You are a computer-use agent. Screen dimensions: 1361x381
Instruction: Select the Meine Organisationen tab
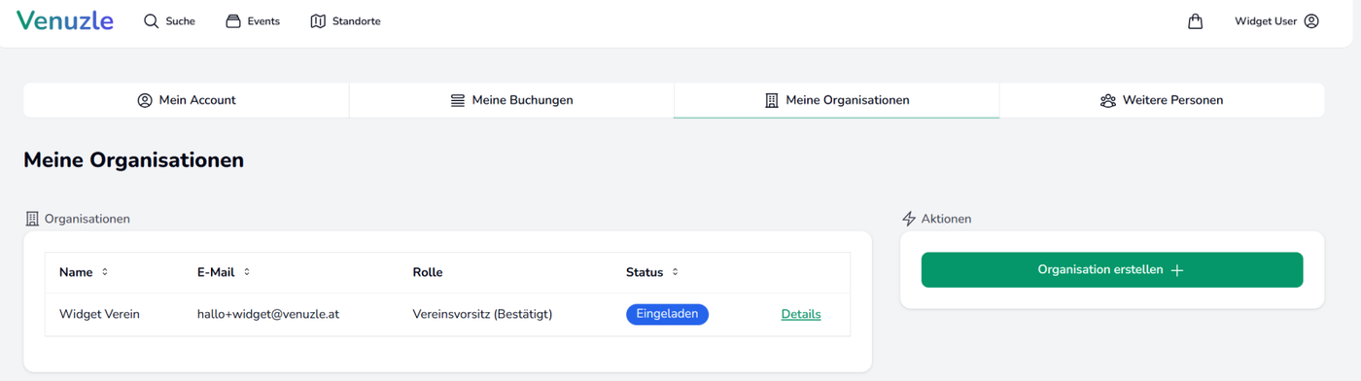point(836,100)
